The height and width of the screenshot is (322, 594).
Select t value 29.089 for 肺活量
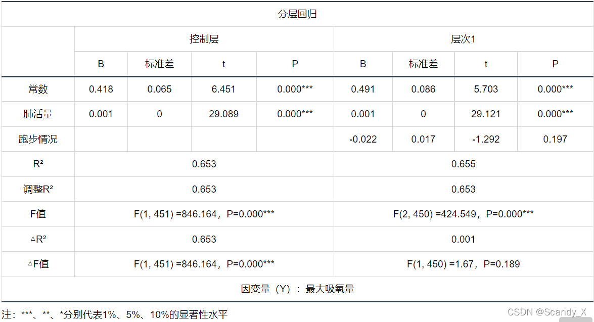[x=223, y=114]
